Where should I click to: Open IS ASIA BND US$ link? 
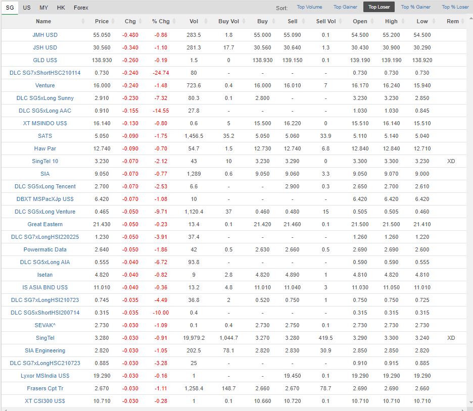pyautogui.click(x=45, y=288)
